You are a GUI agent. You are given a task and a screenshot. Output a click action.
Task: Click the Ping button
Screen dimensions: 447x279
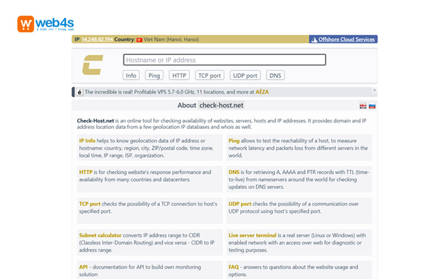click(x=154, y=75)
